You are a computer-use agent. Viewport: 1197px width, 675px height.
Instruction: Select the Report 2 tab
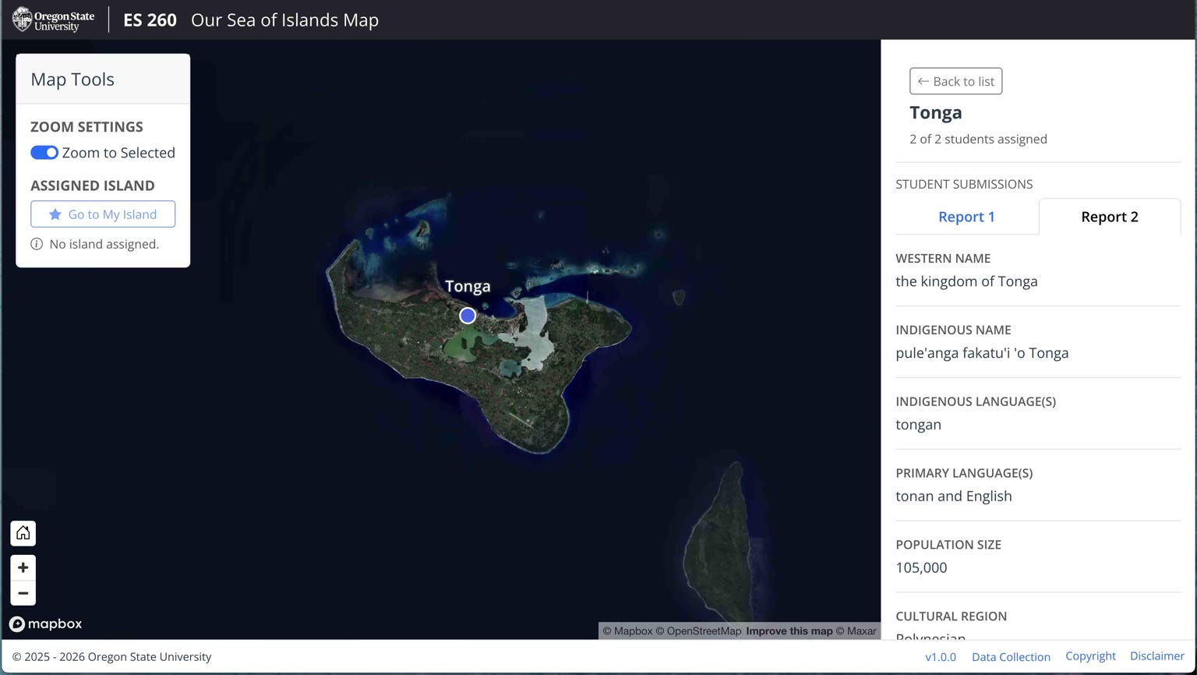pyautogui.click(x=1110, y=217)
